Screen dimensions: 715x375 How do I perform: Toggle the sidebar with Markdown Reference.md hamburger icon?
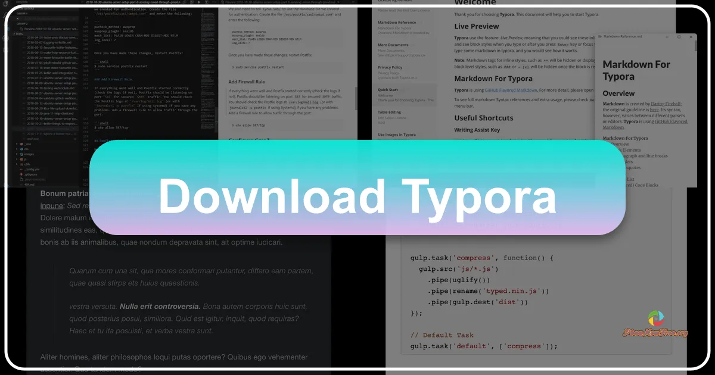pos(599,37)
